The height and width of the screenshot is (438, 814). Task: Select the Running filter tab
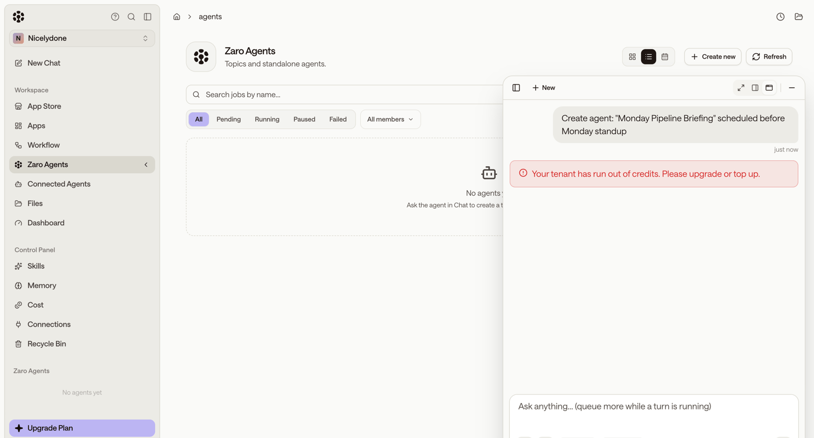click(267, 119)
